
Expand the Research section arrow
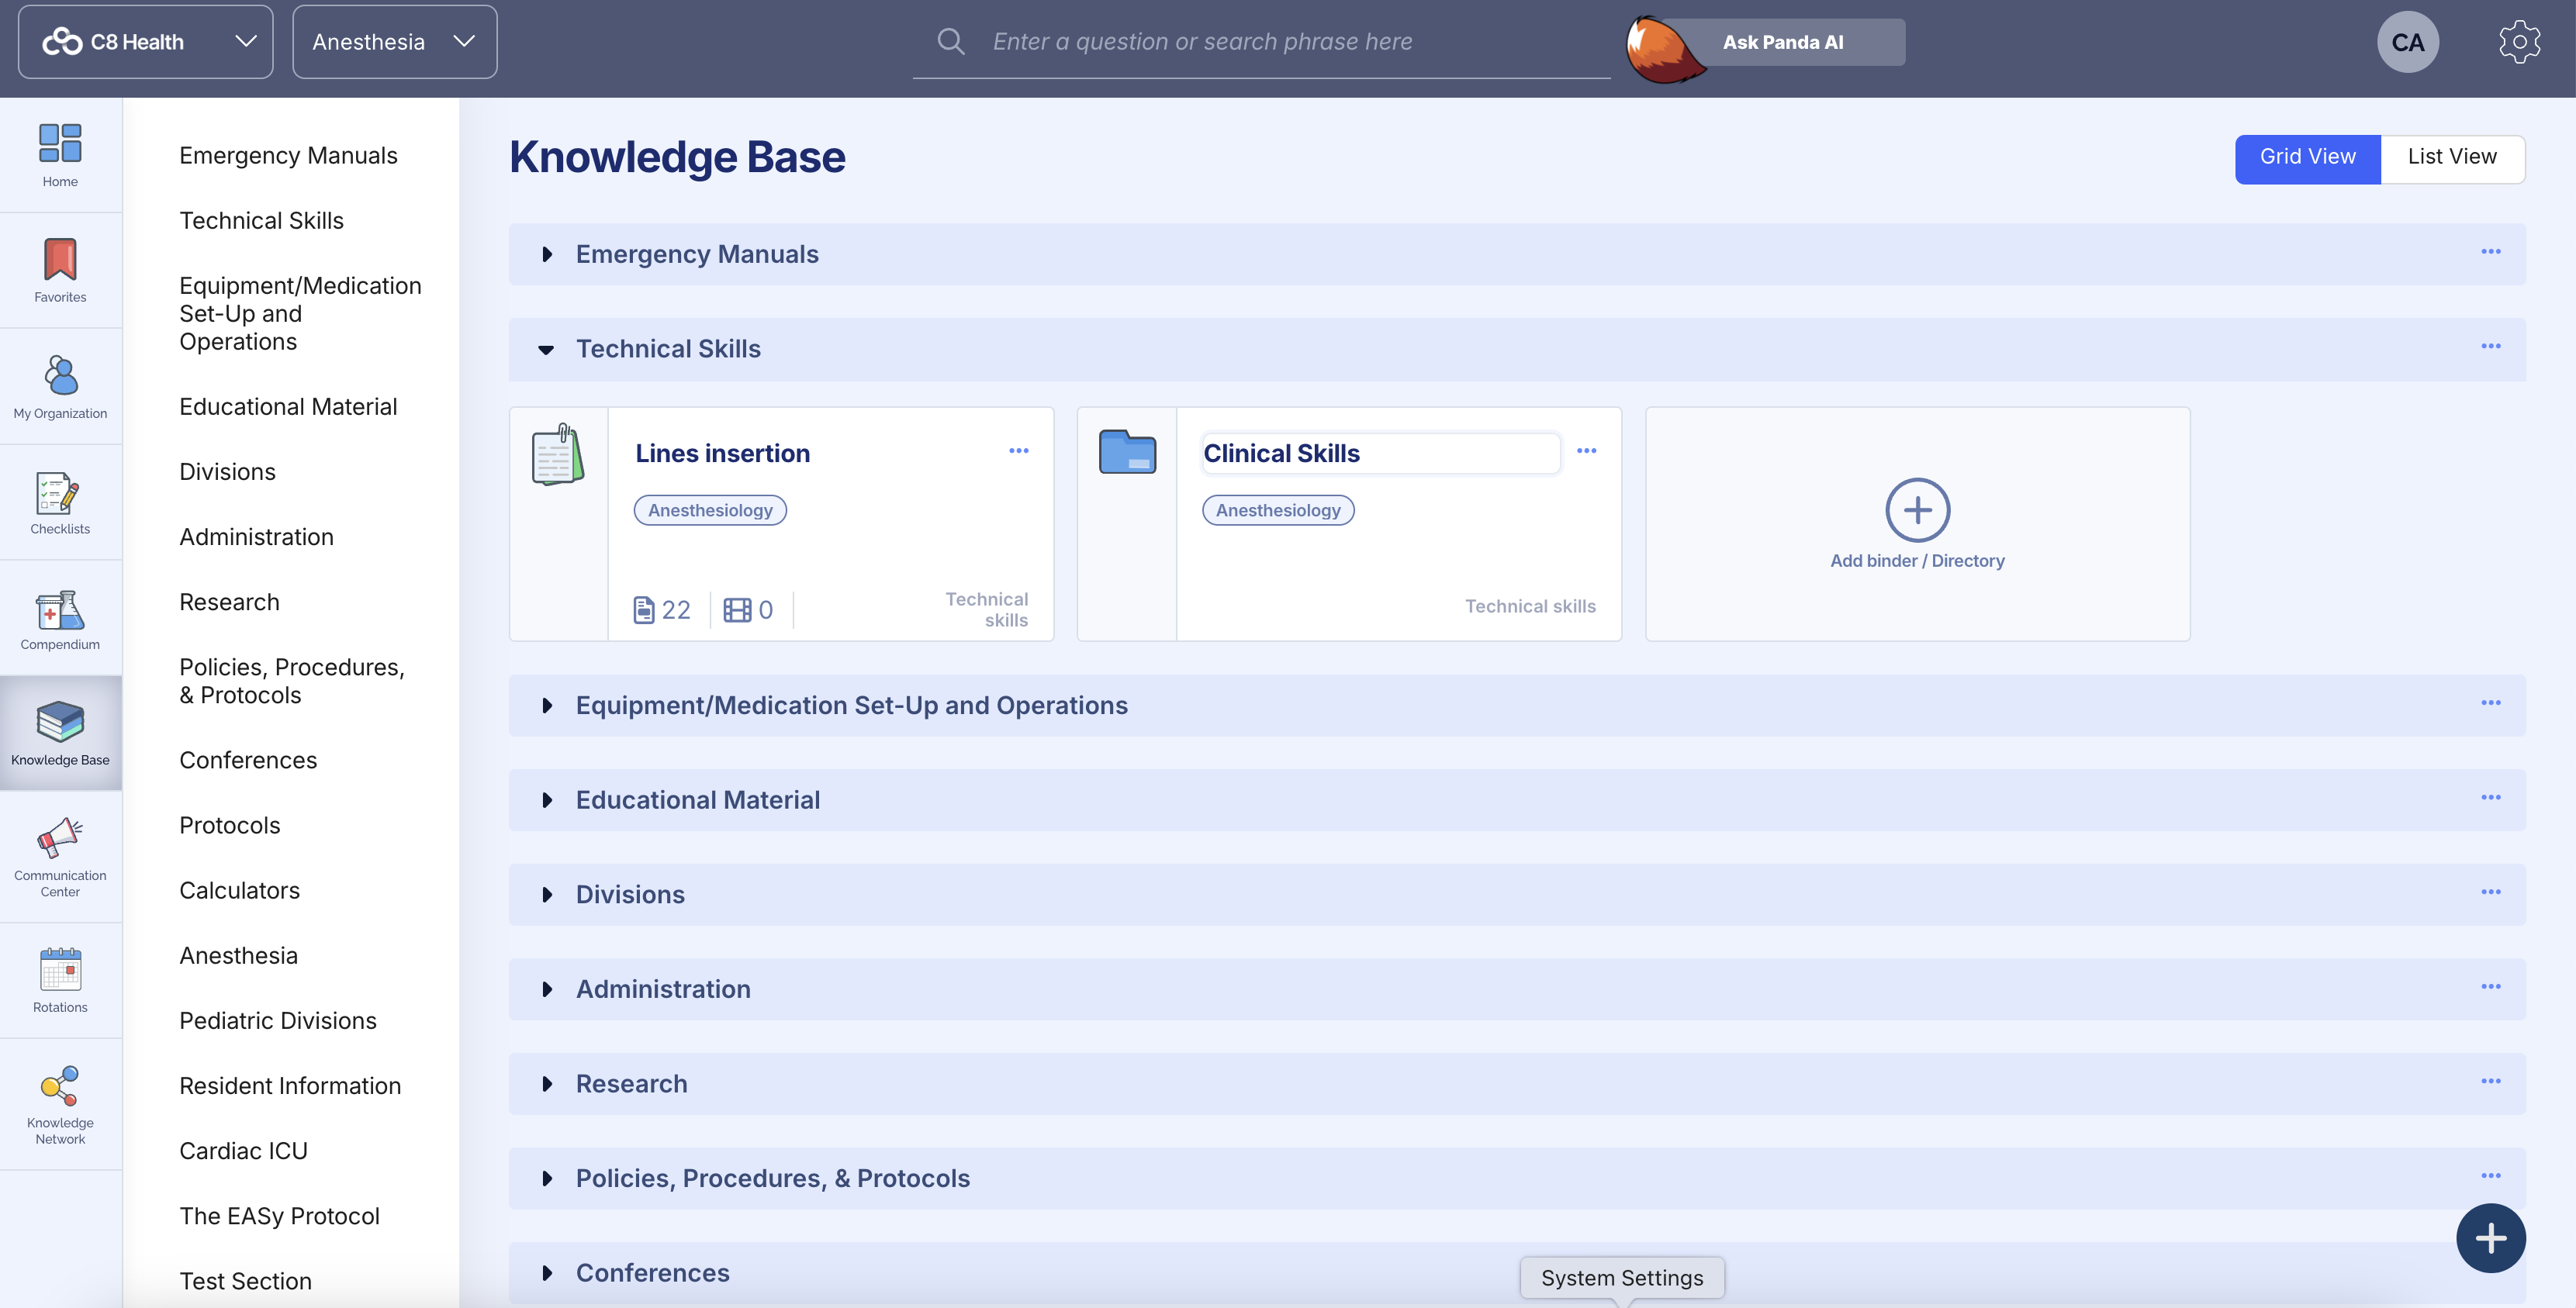[547, 1084]
